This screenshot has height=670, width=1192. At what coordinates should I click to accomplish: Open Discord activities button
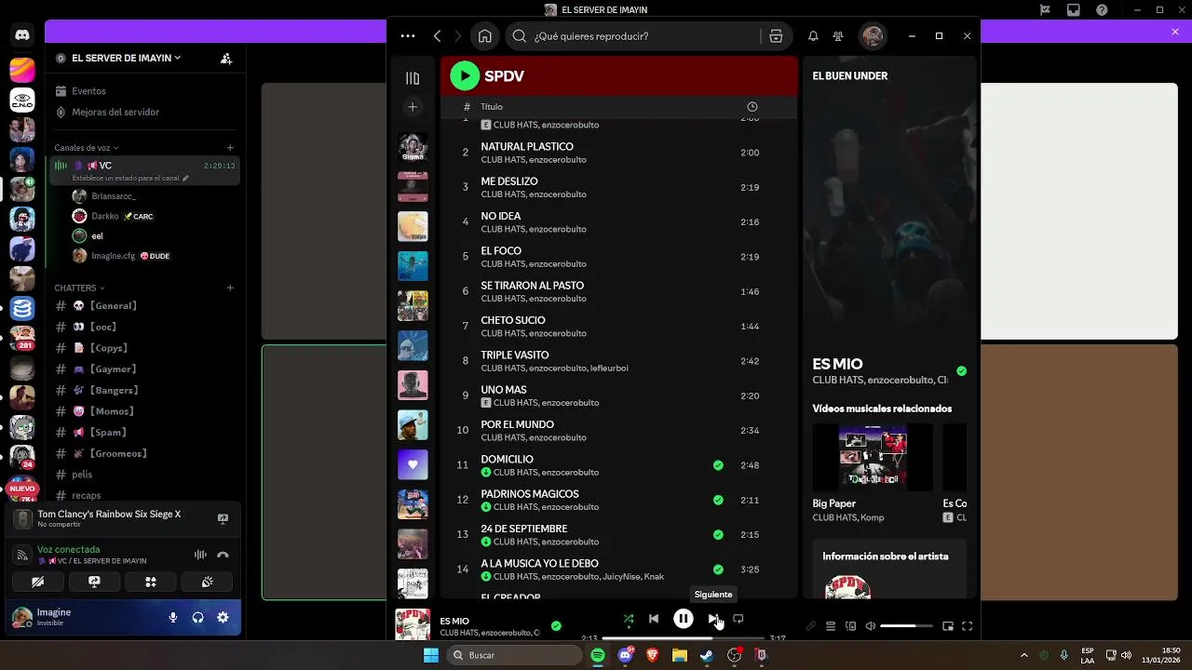click(x=151, y=582)
